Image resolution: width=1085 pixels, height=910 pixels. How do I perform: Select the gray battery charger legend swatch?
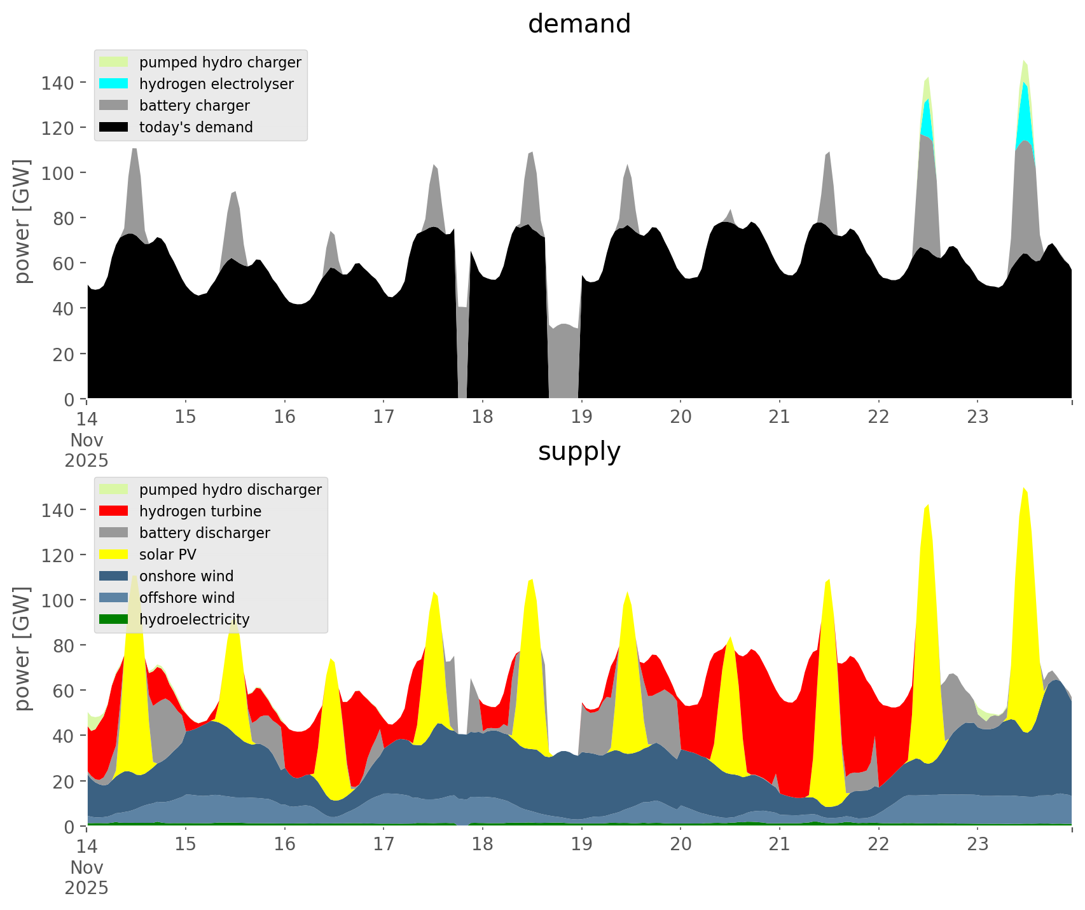click(114, 106)
